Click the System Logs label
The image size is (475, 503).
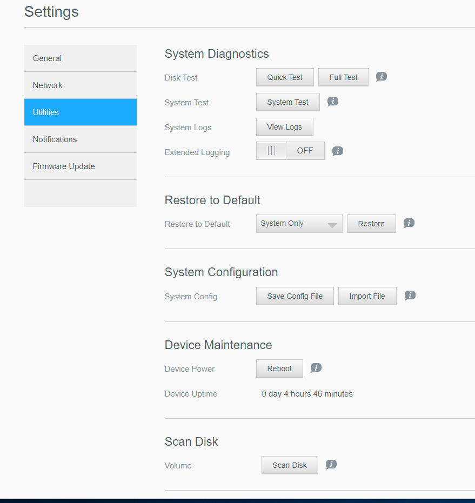point(188,128)
